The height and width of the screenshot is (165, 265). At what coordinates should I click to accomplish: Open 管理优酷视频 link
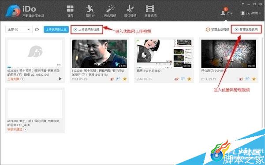point(246,29)
